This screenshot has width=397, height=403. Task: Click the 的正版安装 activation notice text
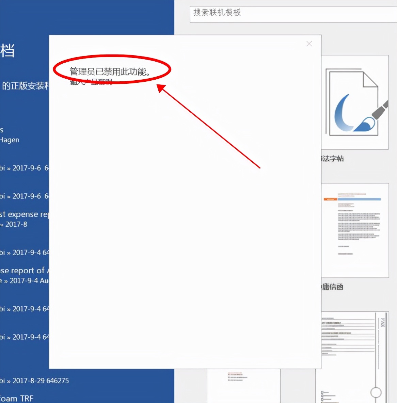pos(24,86)
